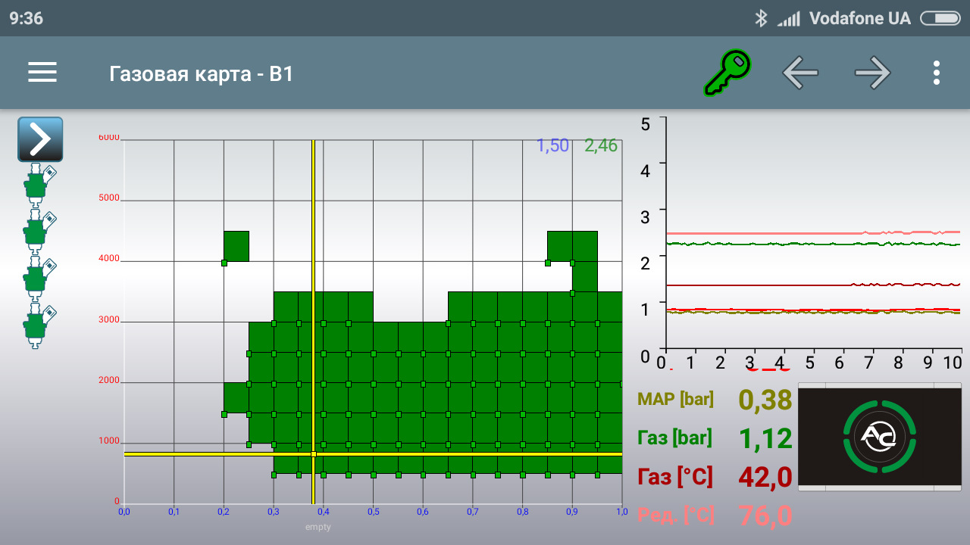Select the second gas injector icon
The width and height of the screenshot is (970, 545).
tap(39, 233)
